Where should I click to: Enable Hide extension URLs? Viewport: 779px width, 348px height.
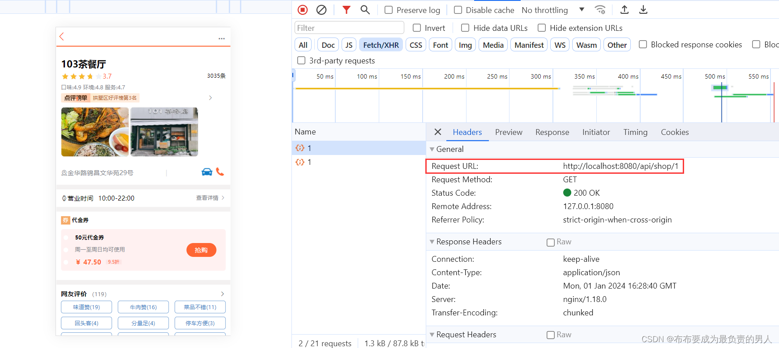542,28
